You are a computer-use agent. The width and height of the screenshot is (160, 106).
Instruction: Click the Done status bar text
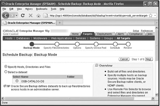[5, 103]
